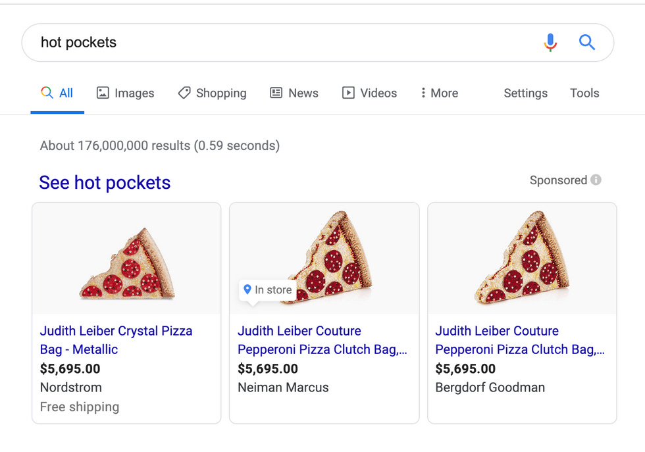Click the Sponsored info icon
This screenshot has height=452, width=645.
[x=596, y=180]
